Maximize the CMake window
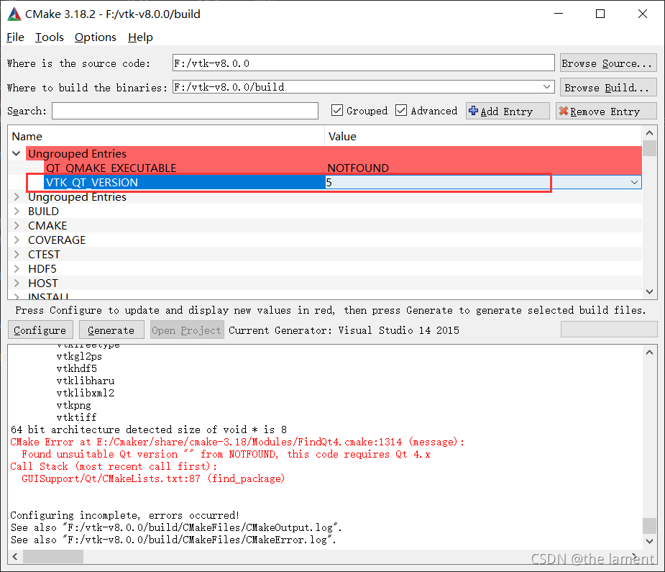The image size is (665, 572). pos(600,14)
